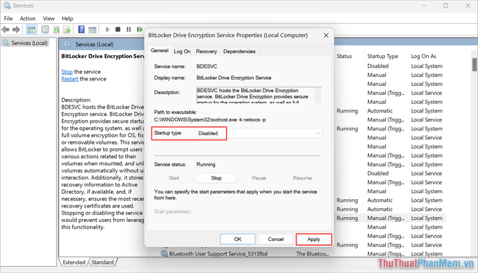Open the File menu
Viewport: 478px width, 273px height.
click(8, 18)
